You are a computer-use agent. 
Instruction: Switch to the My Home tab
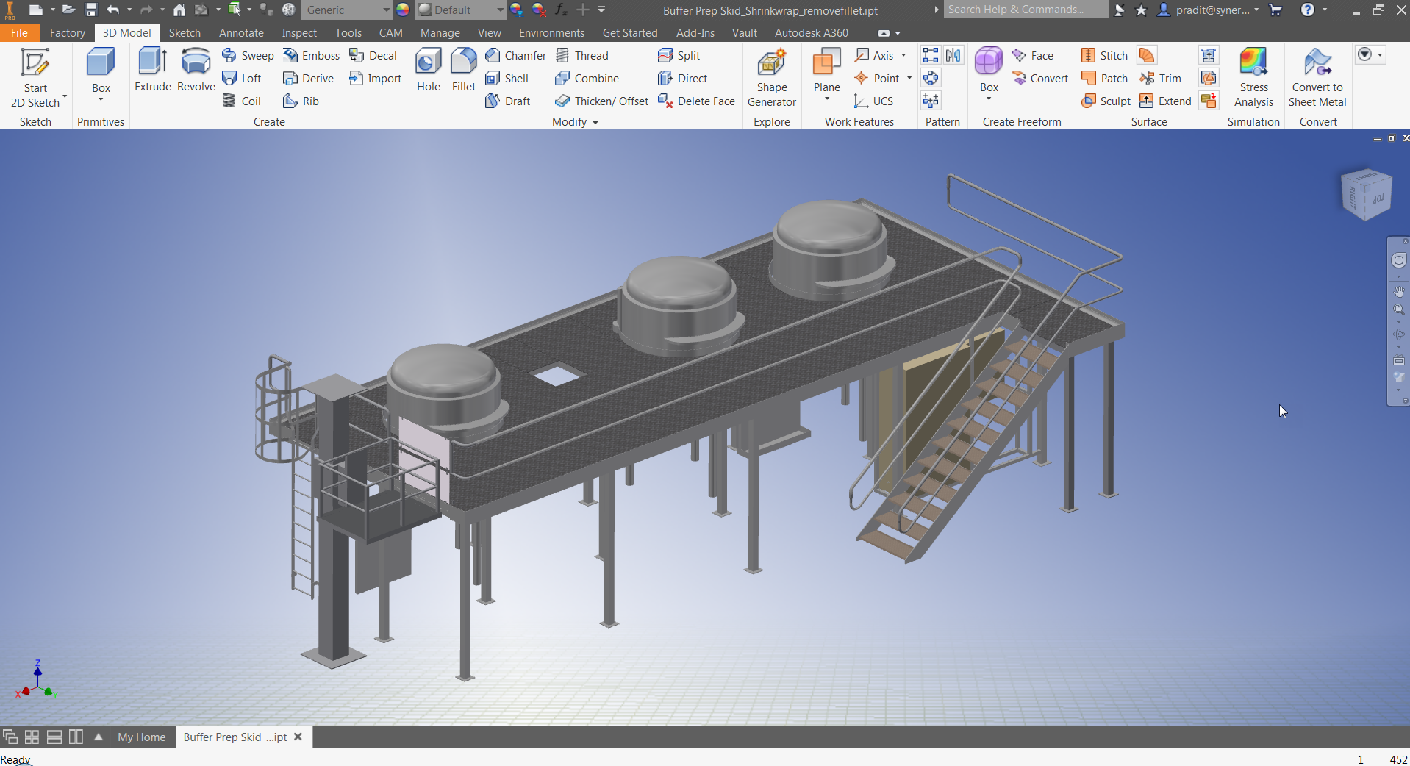(141, 737)
